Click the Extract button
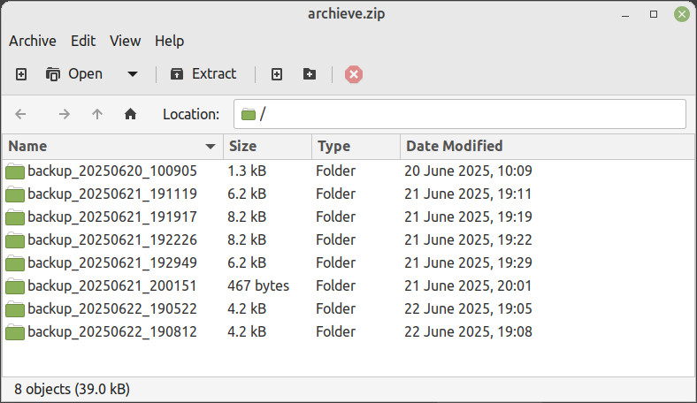This screenshot has width=697, height=403. 203,74
